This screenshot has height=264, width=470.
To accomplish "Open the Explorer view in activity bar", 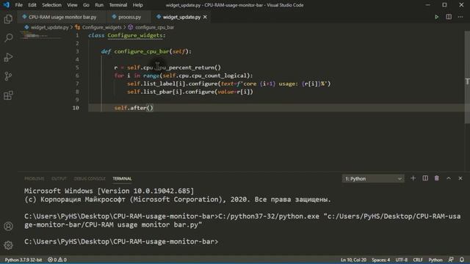I will point(8,19).
